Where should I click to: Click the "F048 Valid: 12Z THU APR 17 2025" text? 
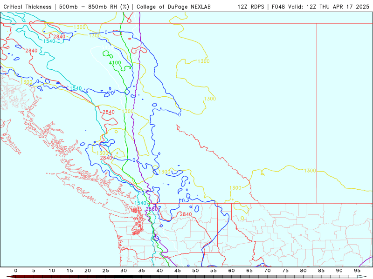tap(320, 7)
